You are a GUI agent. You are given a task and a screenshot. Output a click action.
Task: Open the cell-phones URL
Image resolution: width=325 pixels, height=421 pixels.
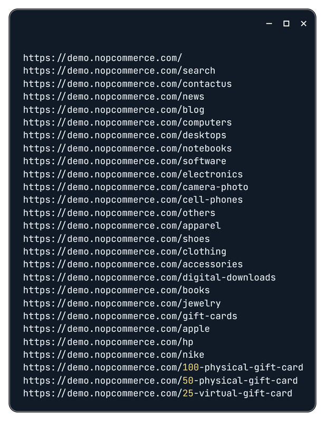point(133,199)
